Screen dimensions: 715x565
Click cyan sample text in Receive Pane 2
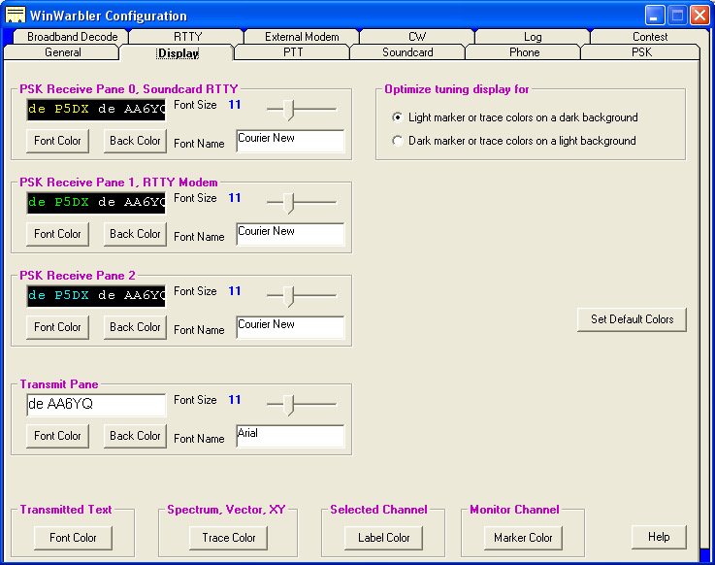coord(58,295)
